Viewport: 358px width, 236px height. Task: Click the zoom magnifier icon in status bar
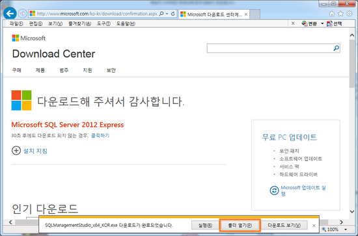click(x=324, y=229)
